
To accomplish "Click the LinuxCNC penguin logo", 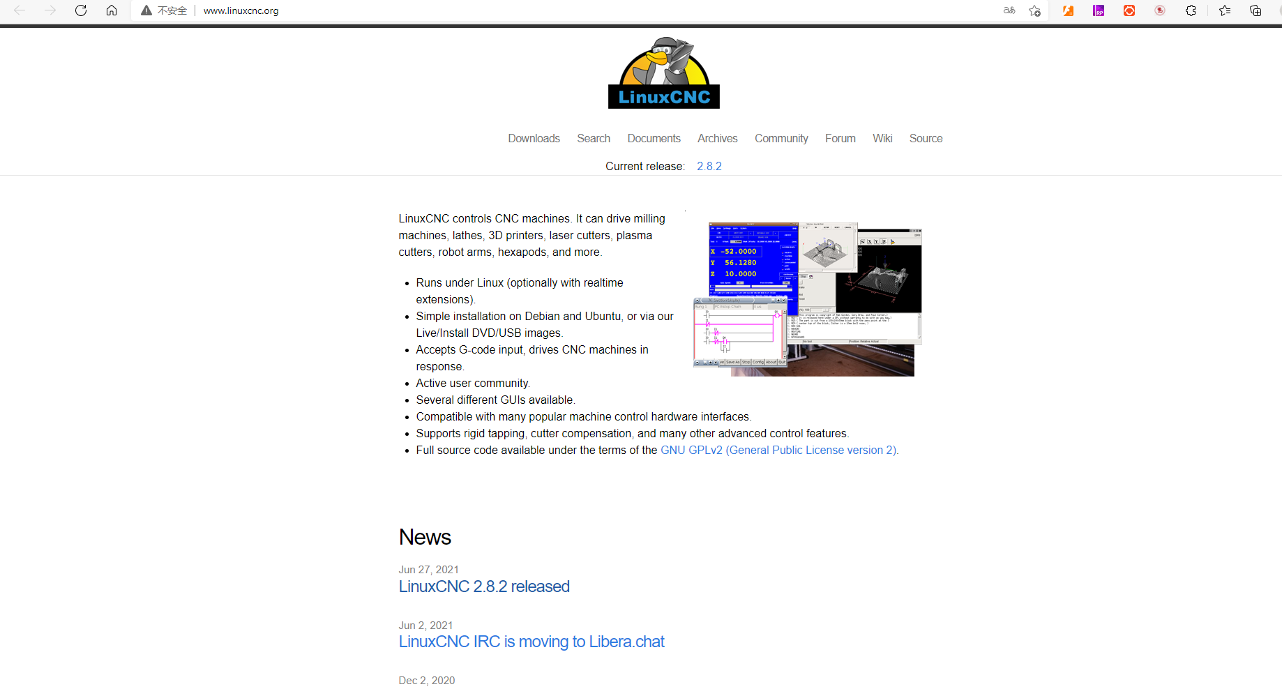I will (x=664, y=73).
